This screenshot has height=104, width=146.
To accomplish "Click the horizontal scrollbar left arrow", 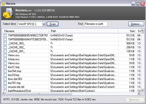I will click(x=4, y=93).
